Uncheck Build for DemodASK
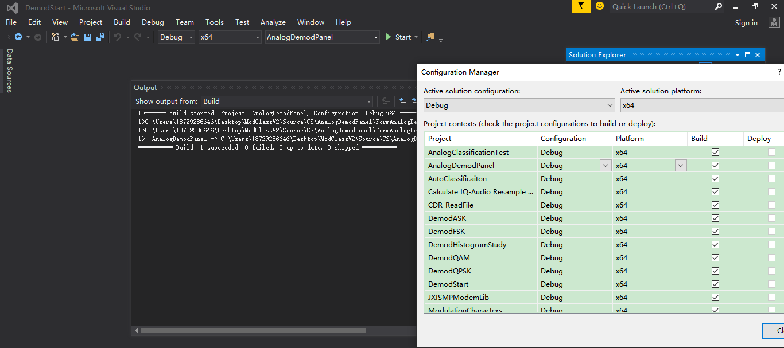Screen dimensions: 784x348 coord(715,218)
